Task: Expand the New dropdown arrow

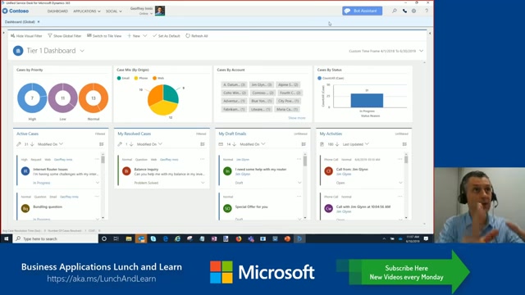Action: (145, 36)
